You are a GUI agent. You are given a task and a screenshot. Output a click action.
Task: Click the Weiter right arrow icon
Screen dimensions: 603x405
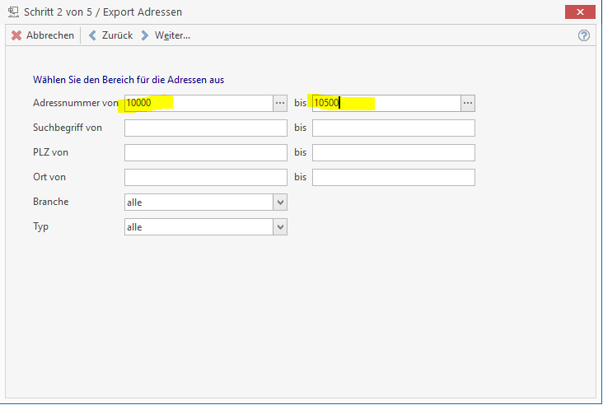pos(145,35)
